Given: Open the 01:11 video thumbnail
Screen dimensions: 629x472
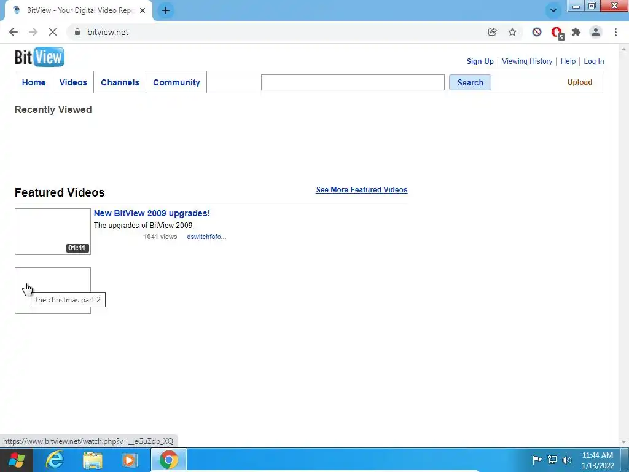Looking at the screenshot, I should (x=53, y=232).
